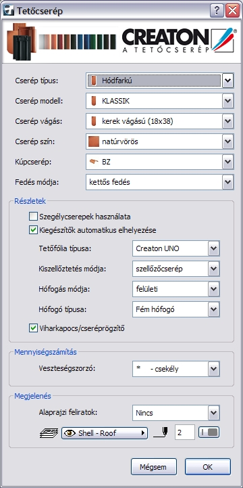This screenshot has width=243, height=488.
Task: Click the Hódfarkú tile type icon
Action: 93,81
